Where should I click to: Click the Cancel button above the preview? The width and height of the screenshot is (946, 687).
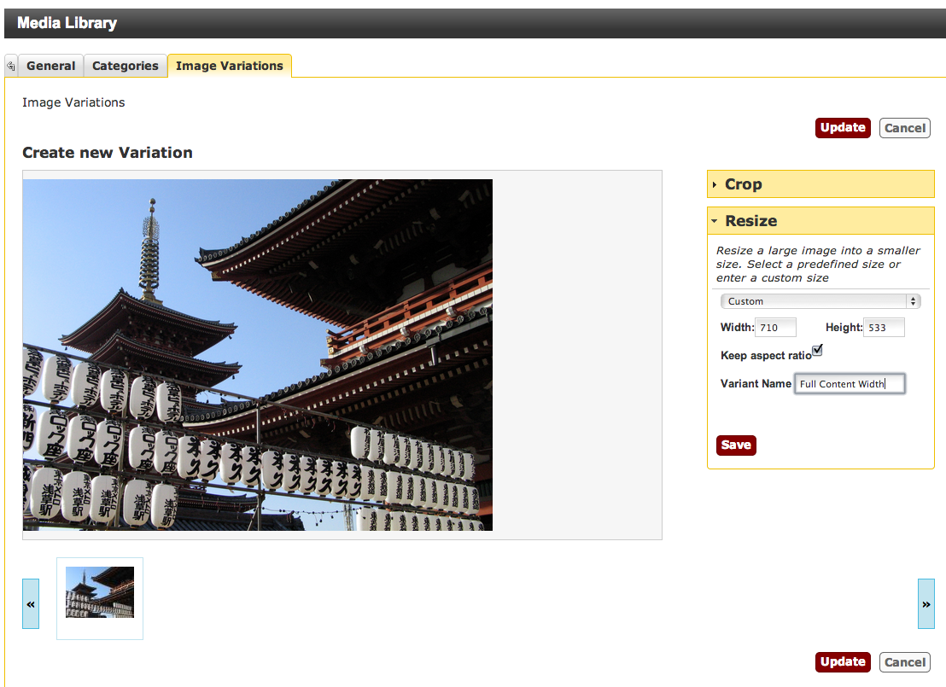[x=904, y=128]
